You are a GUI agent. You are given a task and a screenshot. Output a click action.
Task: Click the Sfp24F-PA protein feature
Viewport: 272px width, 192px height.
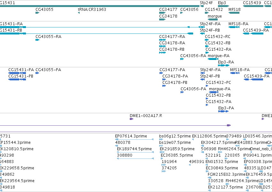point(202,73)
